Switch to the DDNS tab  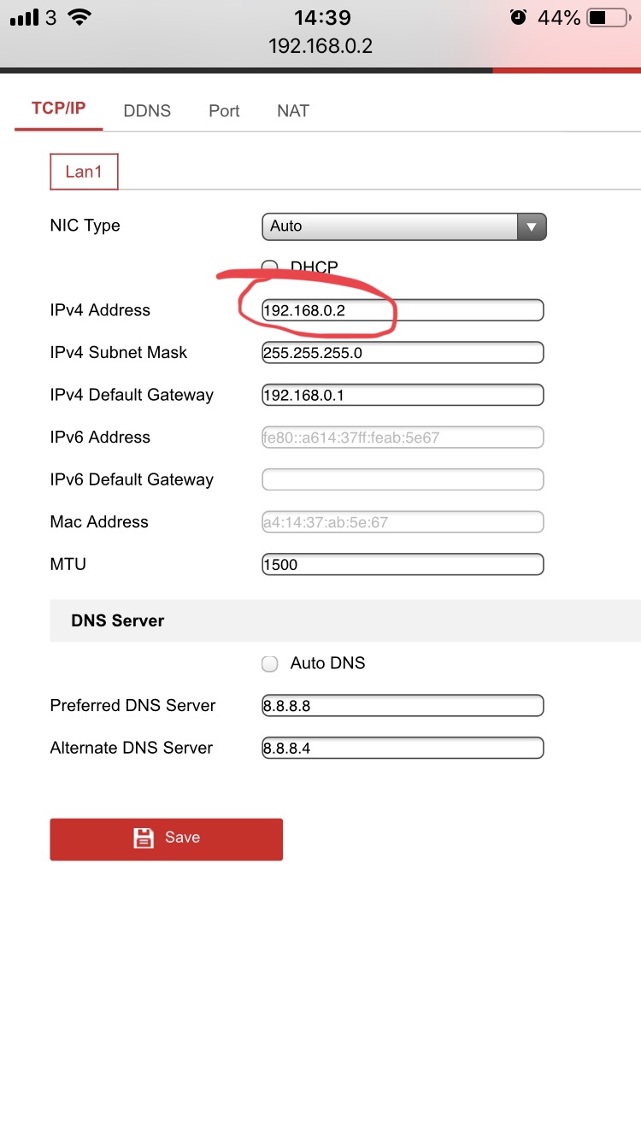[x=147, y=111]
